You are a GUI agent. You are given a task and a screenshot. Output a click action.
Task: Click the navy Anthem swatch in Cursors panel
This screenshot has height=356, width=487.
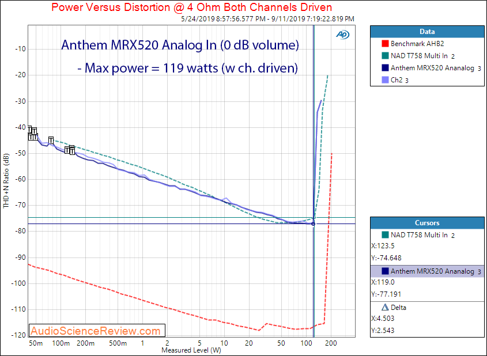pyautogui.click(x=385, y=271)
